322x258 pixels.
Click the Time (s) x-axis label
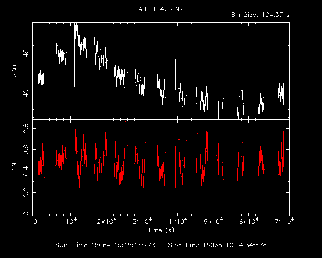(161, 230)
